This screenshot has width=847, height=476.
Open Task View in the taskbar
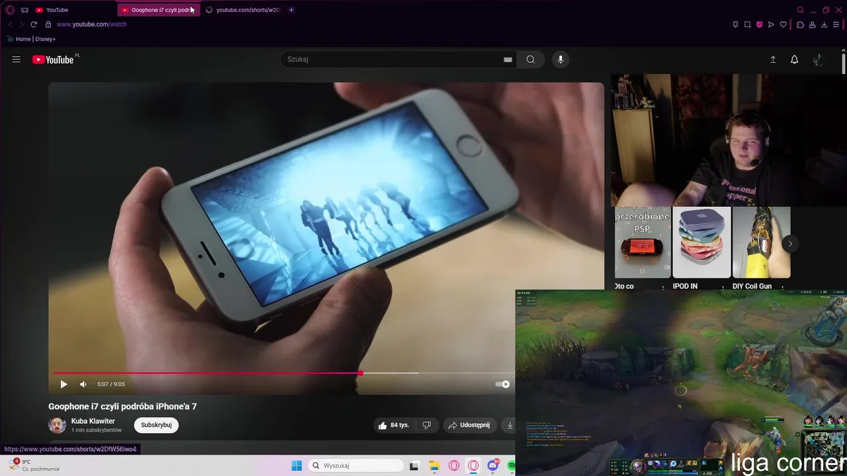(x=414, y=466)
